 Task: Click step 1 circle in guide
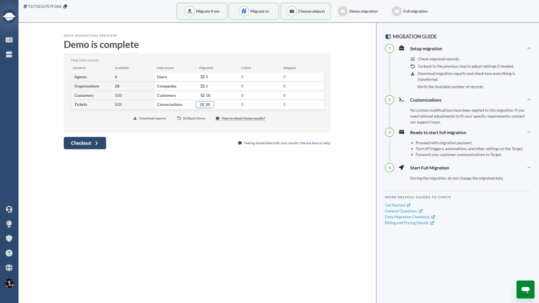click(390, 48)
